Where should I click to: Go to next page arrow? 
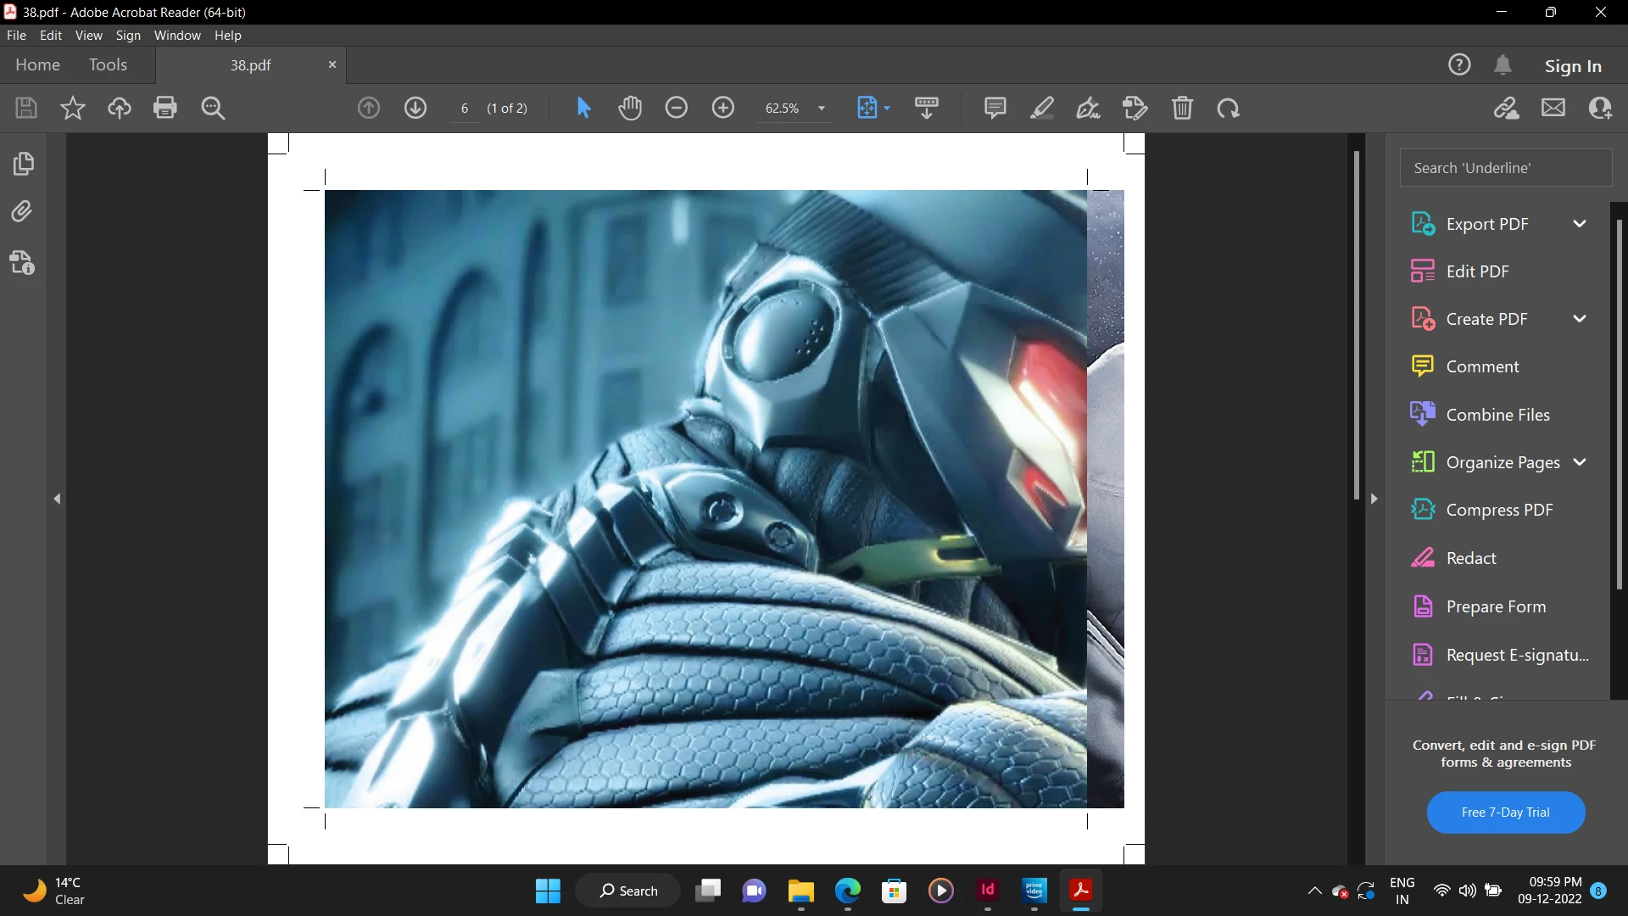[415, 108]
